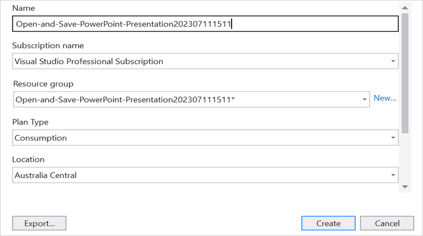Click the Plan Type field label
Viewport: 423px width, 236px height.
click(x=30, y=122)
